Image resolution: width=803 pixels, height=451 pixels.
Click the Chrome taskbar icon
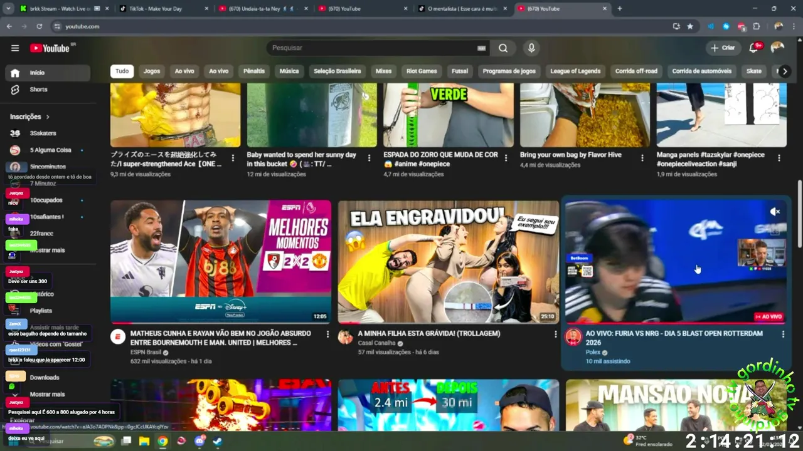click(x=162, y=441)
